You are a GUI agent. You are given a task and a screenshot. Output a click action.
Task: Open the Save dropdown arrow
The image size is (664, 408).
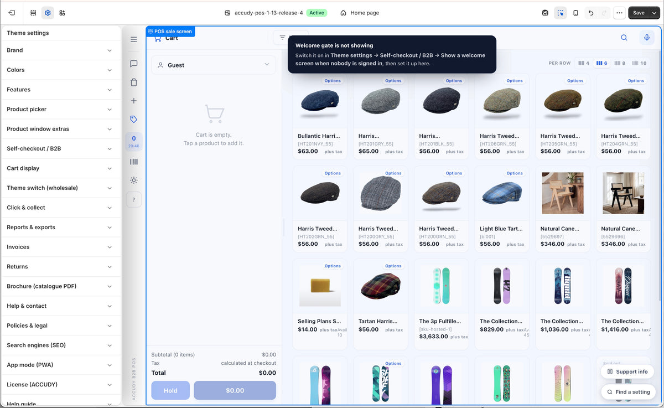[654, 13]
